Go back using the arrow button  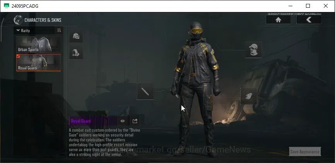point(309,20)
